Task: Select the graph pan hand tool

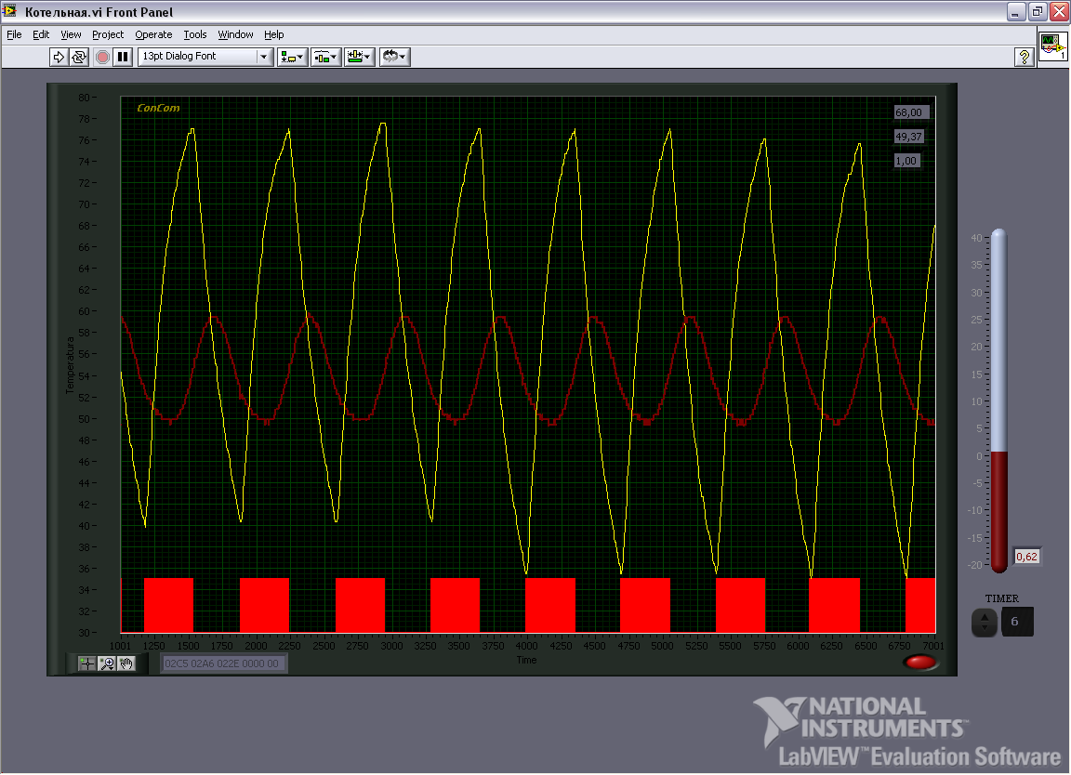Action: click(126, 663)
